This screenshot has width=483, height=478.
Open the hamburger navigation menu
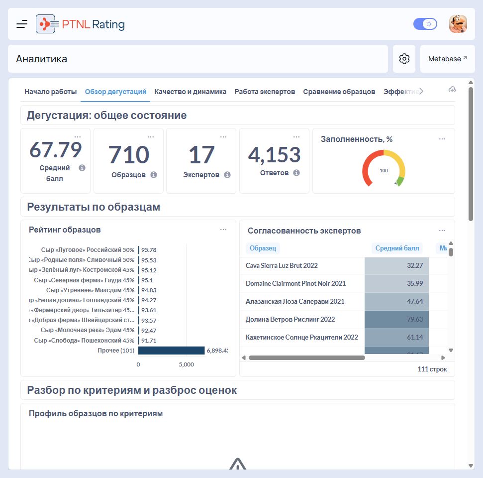pos(22,24)
